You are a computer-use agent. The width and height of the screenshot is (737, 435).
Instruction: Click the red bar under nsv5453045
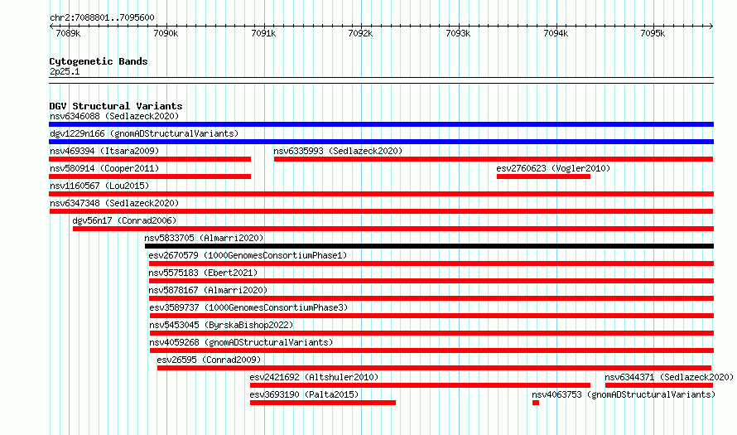[431, 333]
